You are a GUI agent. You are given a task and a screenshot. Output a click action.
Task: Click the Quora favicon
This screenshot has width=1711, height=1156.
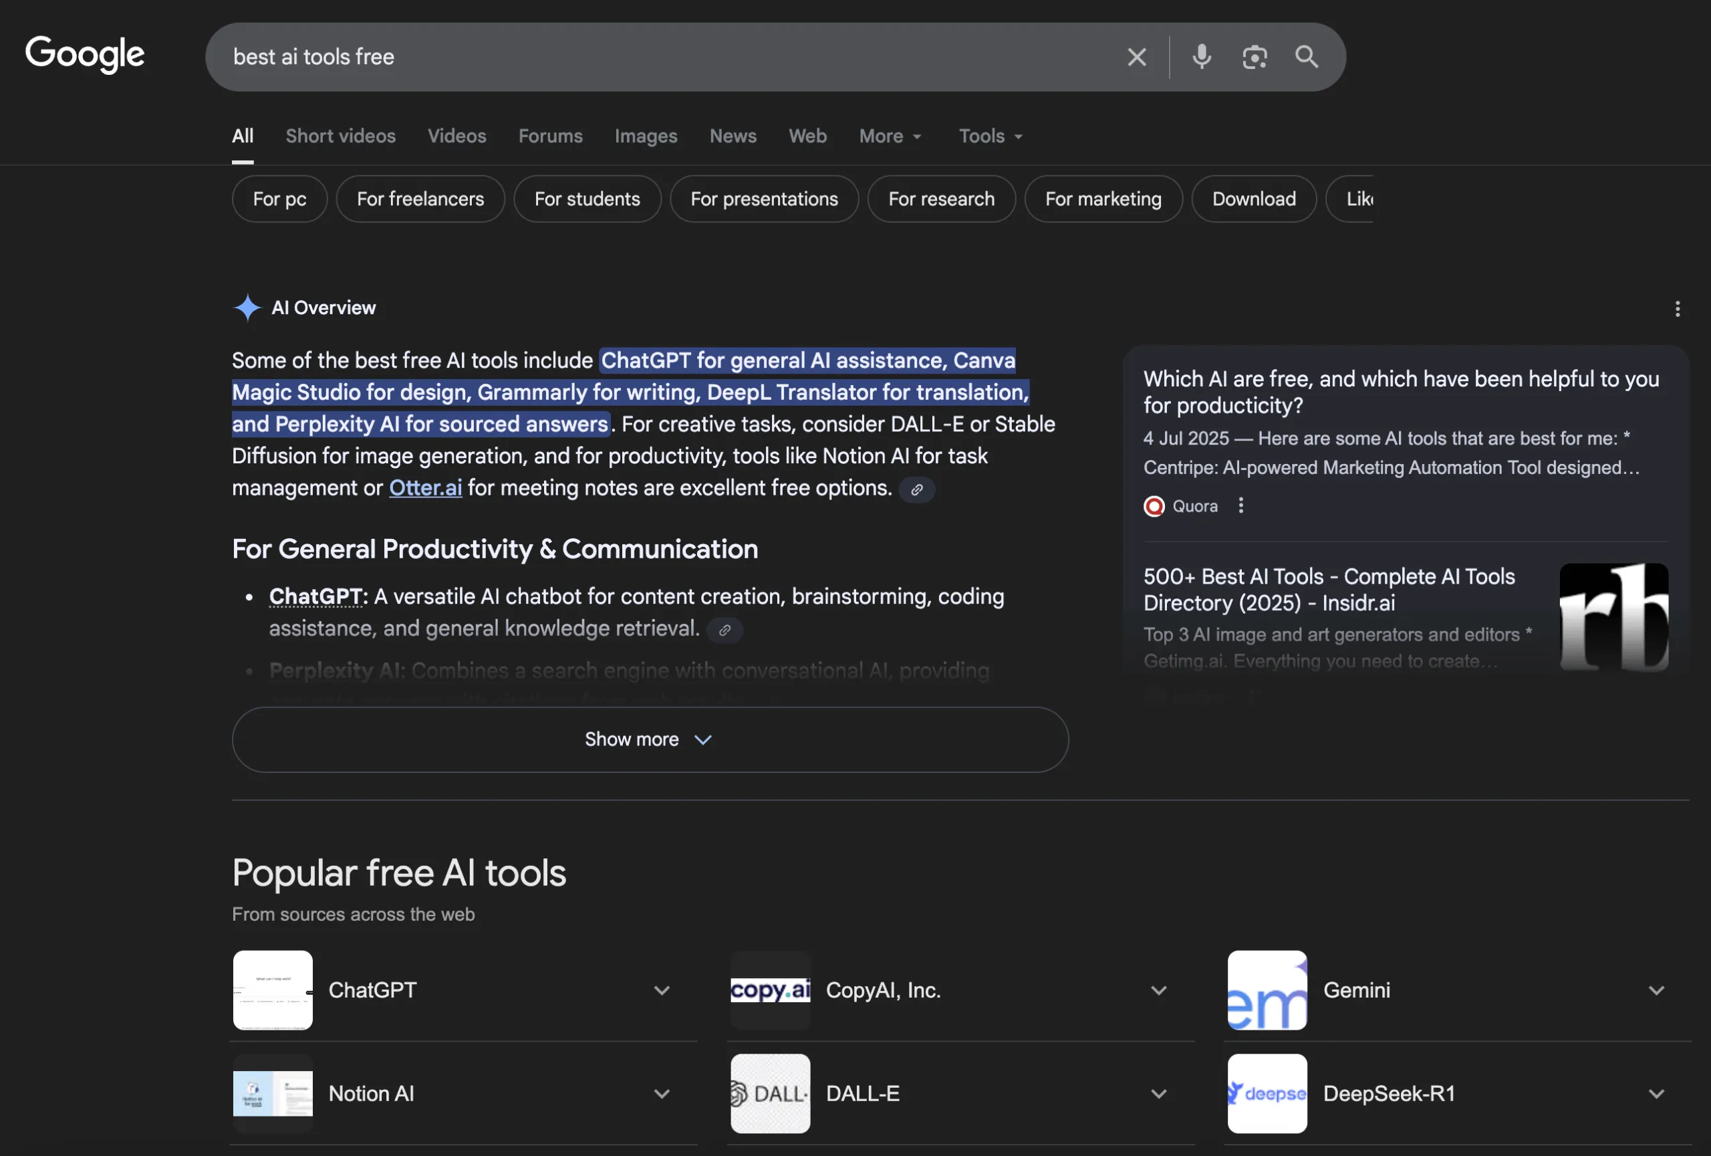1154,507
